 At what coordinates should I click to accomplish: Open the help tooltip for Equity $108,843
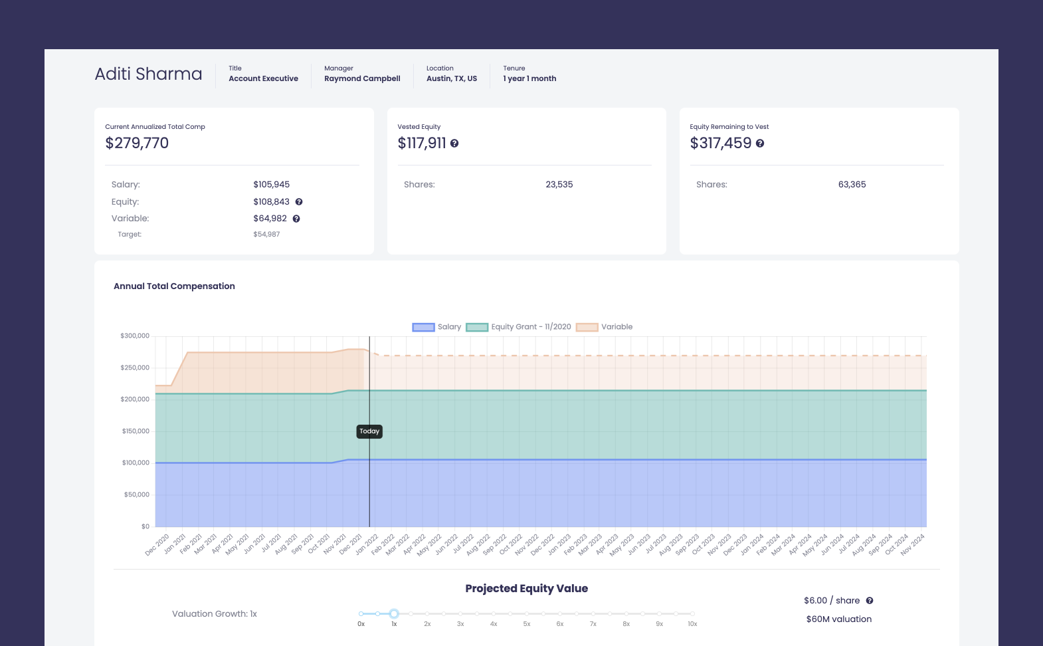[299, 202]
